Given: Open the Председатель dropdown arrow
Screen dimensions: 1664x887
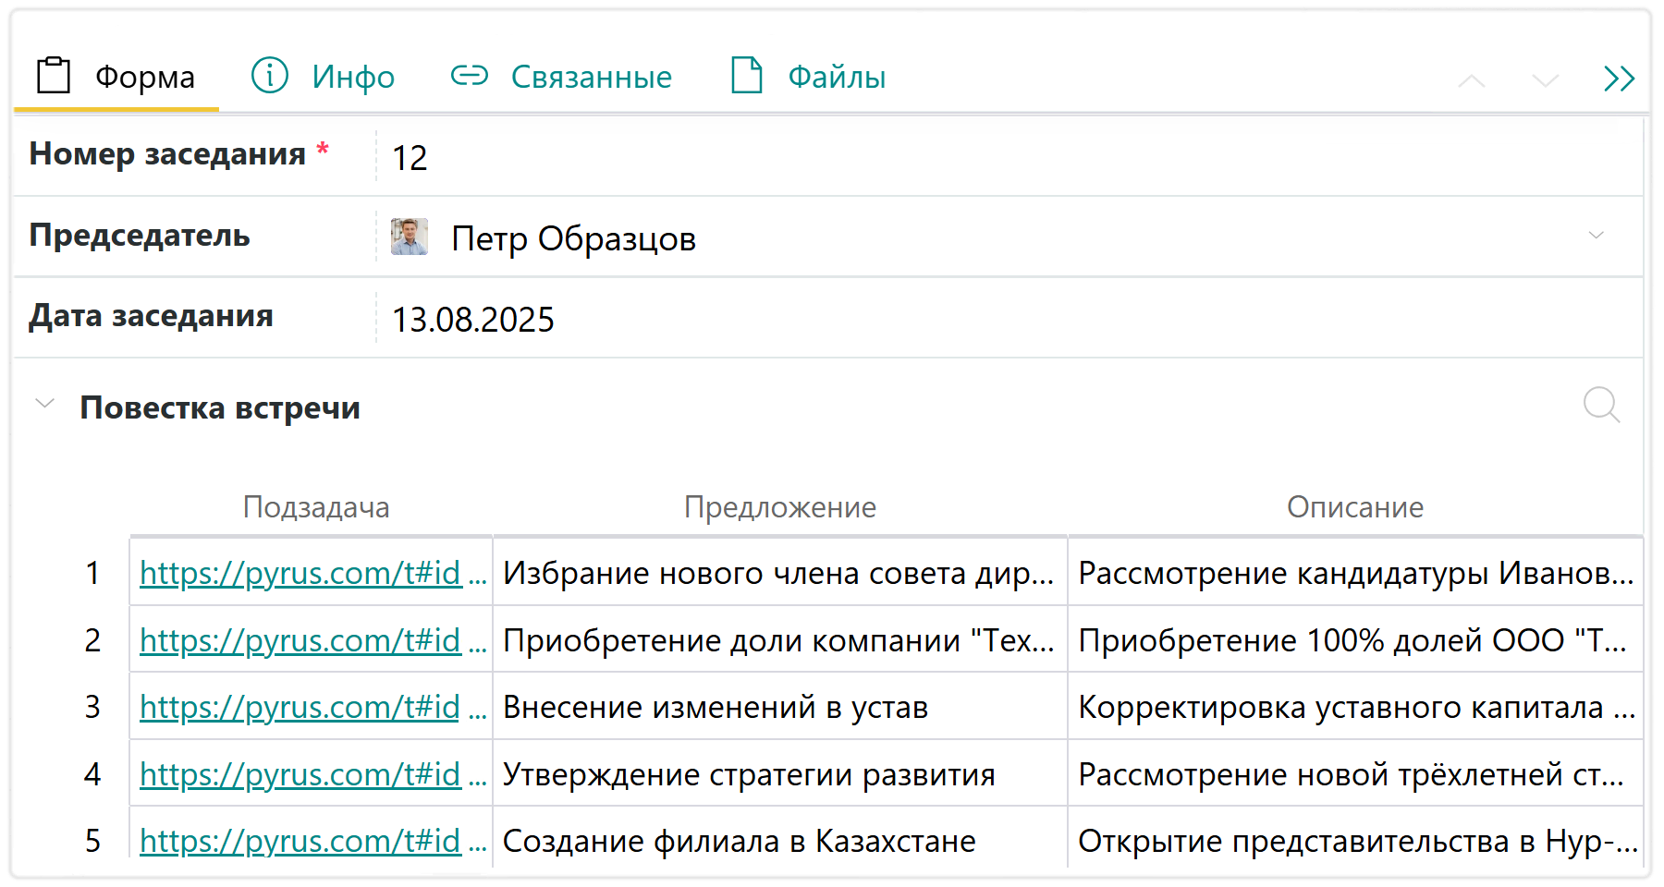Looking at the screenshot, I should click(1596, 236).
